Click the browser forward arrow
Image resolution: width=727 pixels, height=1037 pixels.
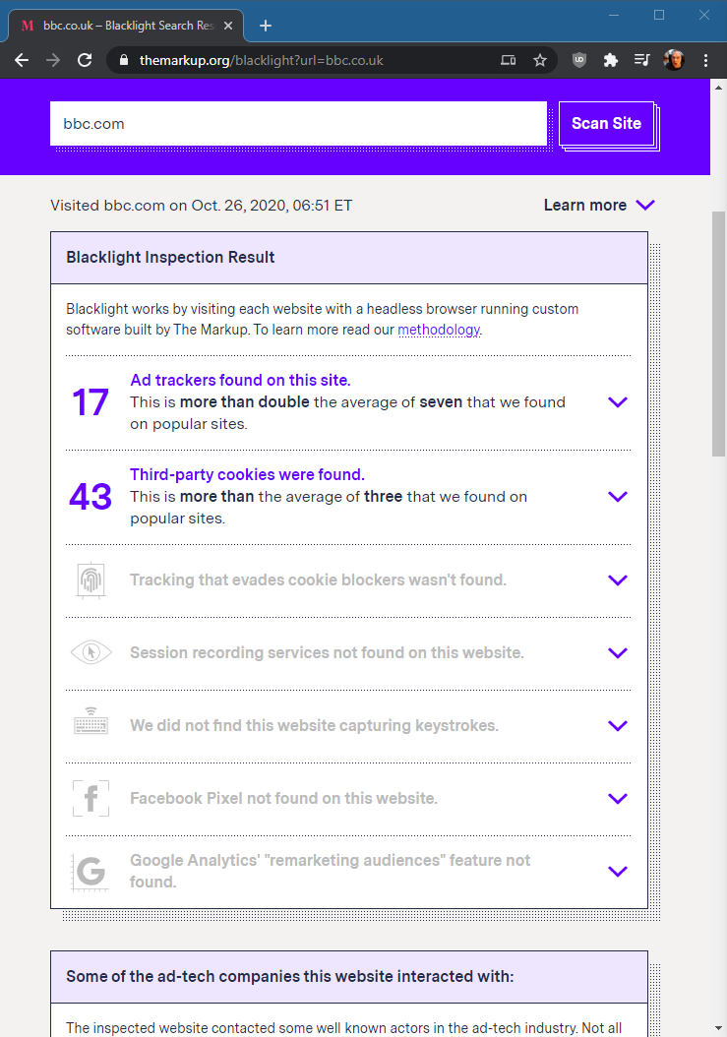coord(53,60)
